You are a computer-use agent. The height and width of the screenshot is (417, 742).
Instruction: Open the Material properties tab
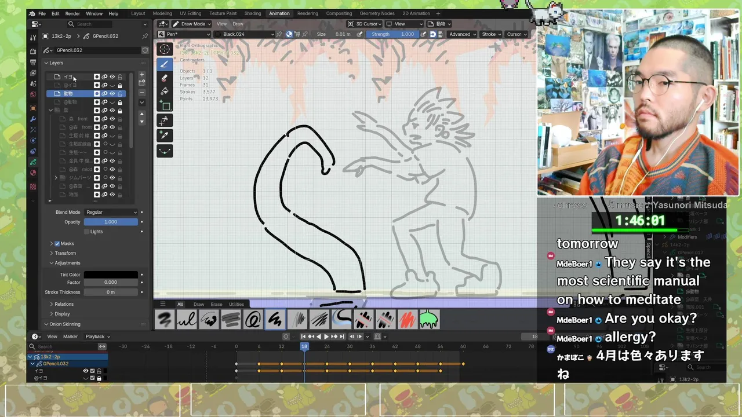(x=33, y=173)
